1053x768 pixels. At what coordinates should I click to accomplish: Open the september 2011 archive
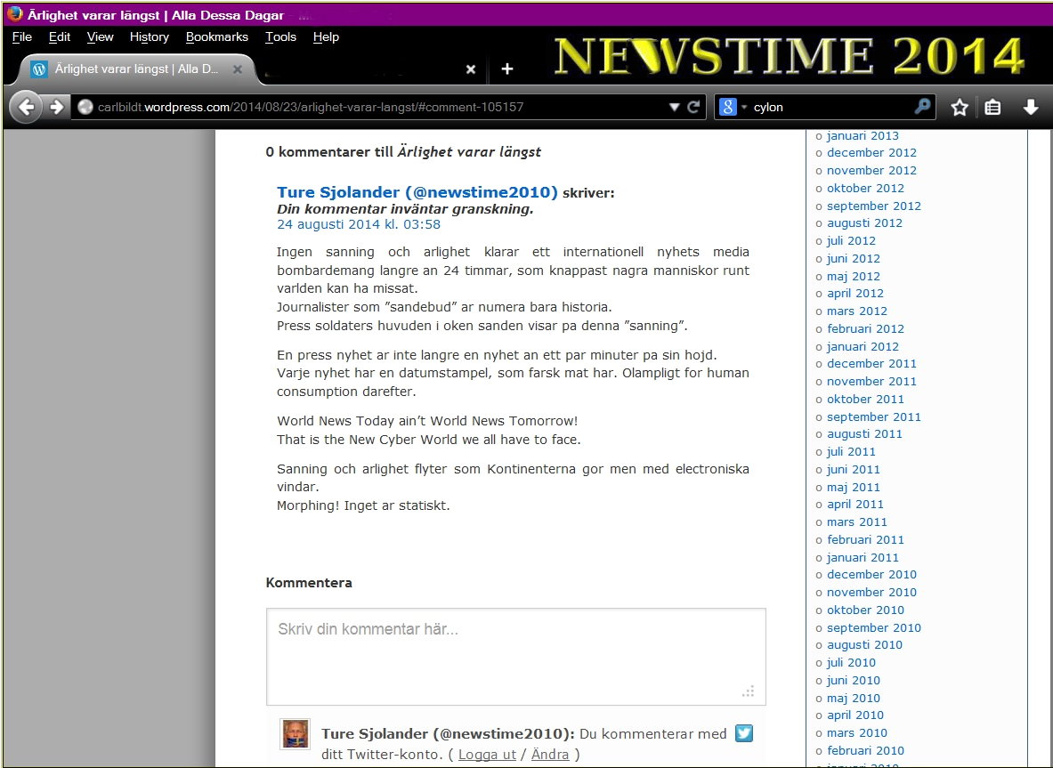(x=874, y=416)
